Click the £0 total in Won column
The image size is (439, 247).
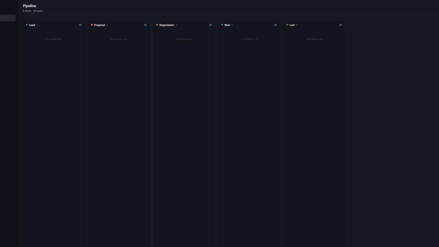[275, 25]
